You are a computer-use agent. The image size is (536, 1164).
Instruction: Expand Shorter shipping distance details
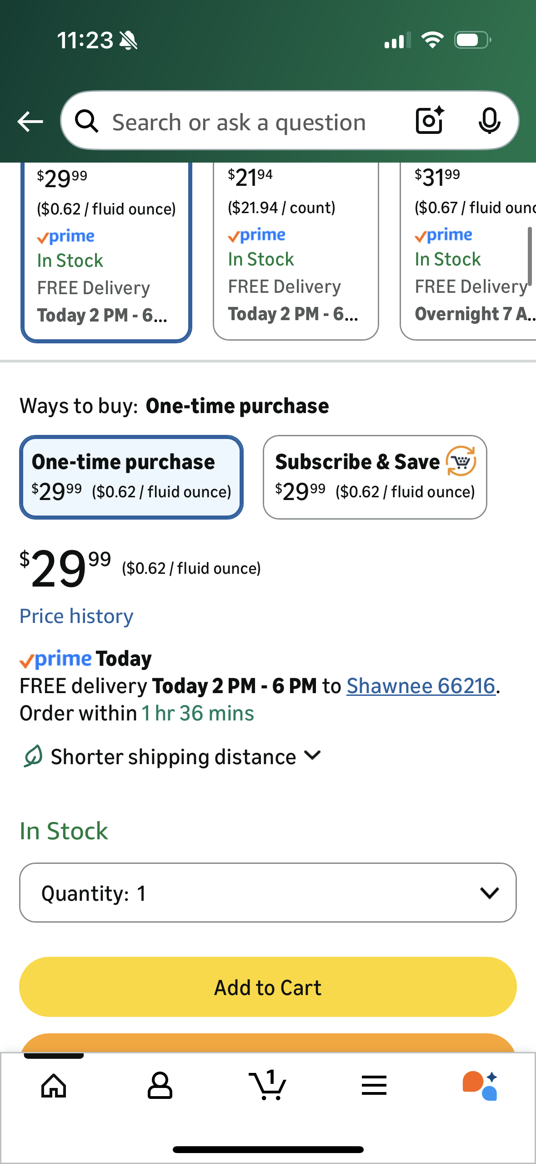(173, 757)
